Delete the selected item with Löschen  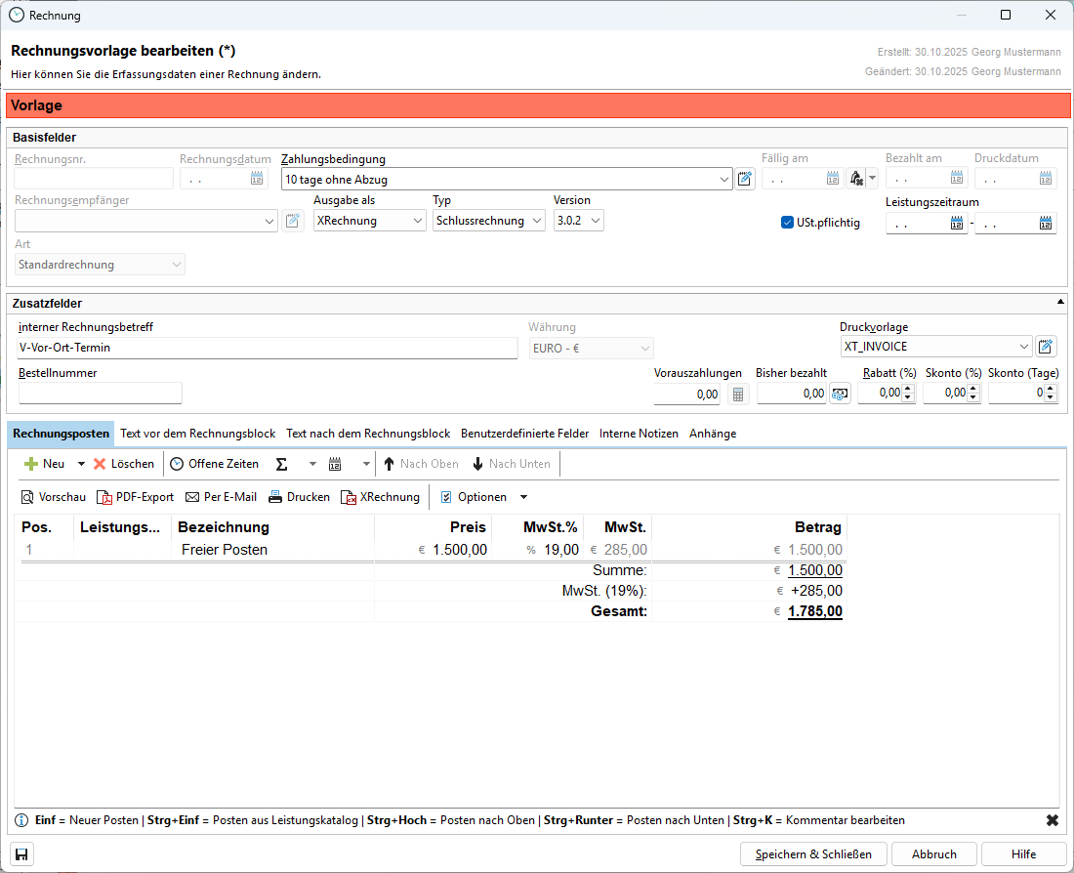pos(123,464)
